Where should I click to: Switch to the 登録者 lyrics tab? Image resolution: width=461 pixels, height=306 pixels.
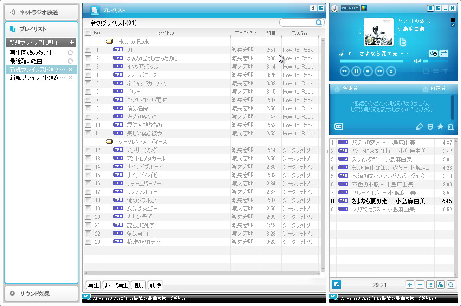[x=349, y=88]
